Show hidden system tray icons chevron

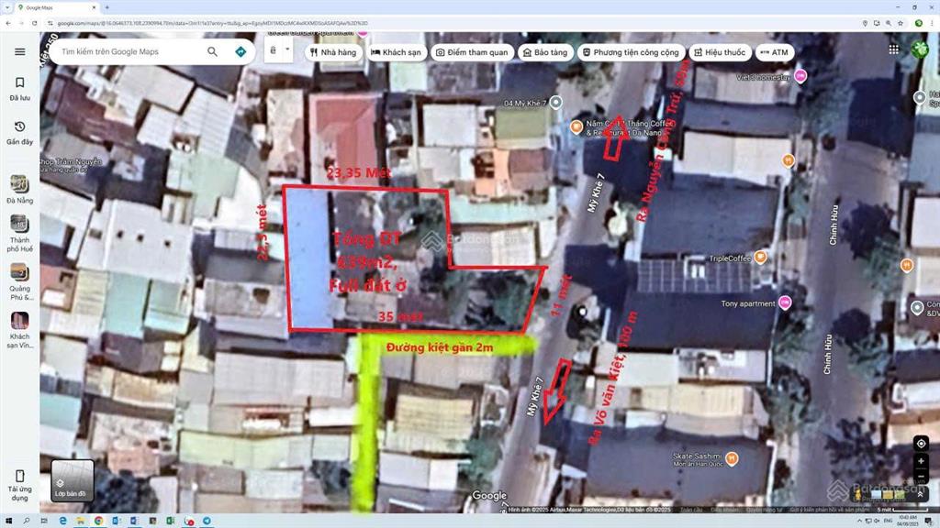click(859, 522)
